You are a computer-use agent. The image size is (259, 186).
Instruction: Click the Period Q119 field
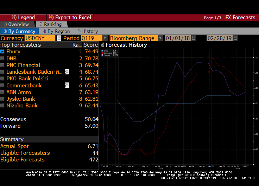click(92, 38)
